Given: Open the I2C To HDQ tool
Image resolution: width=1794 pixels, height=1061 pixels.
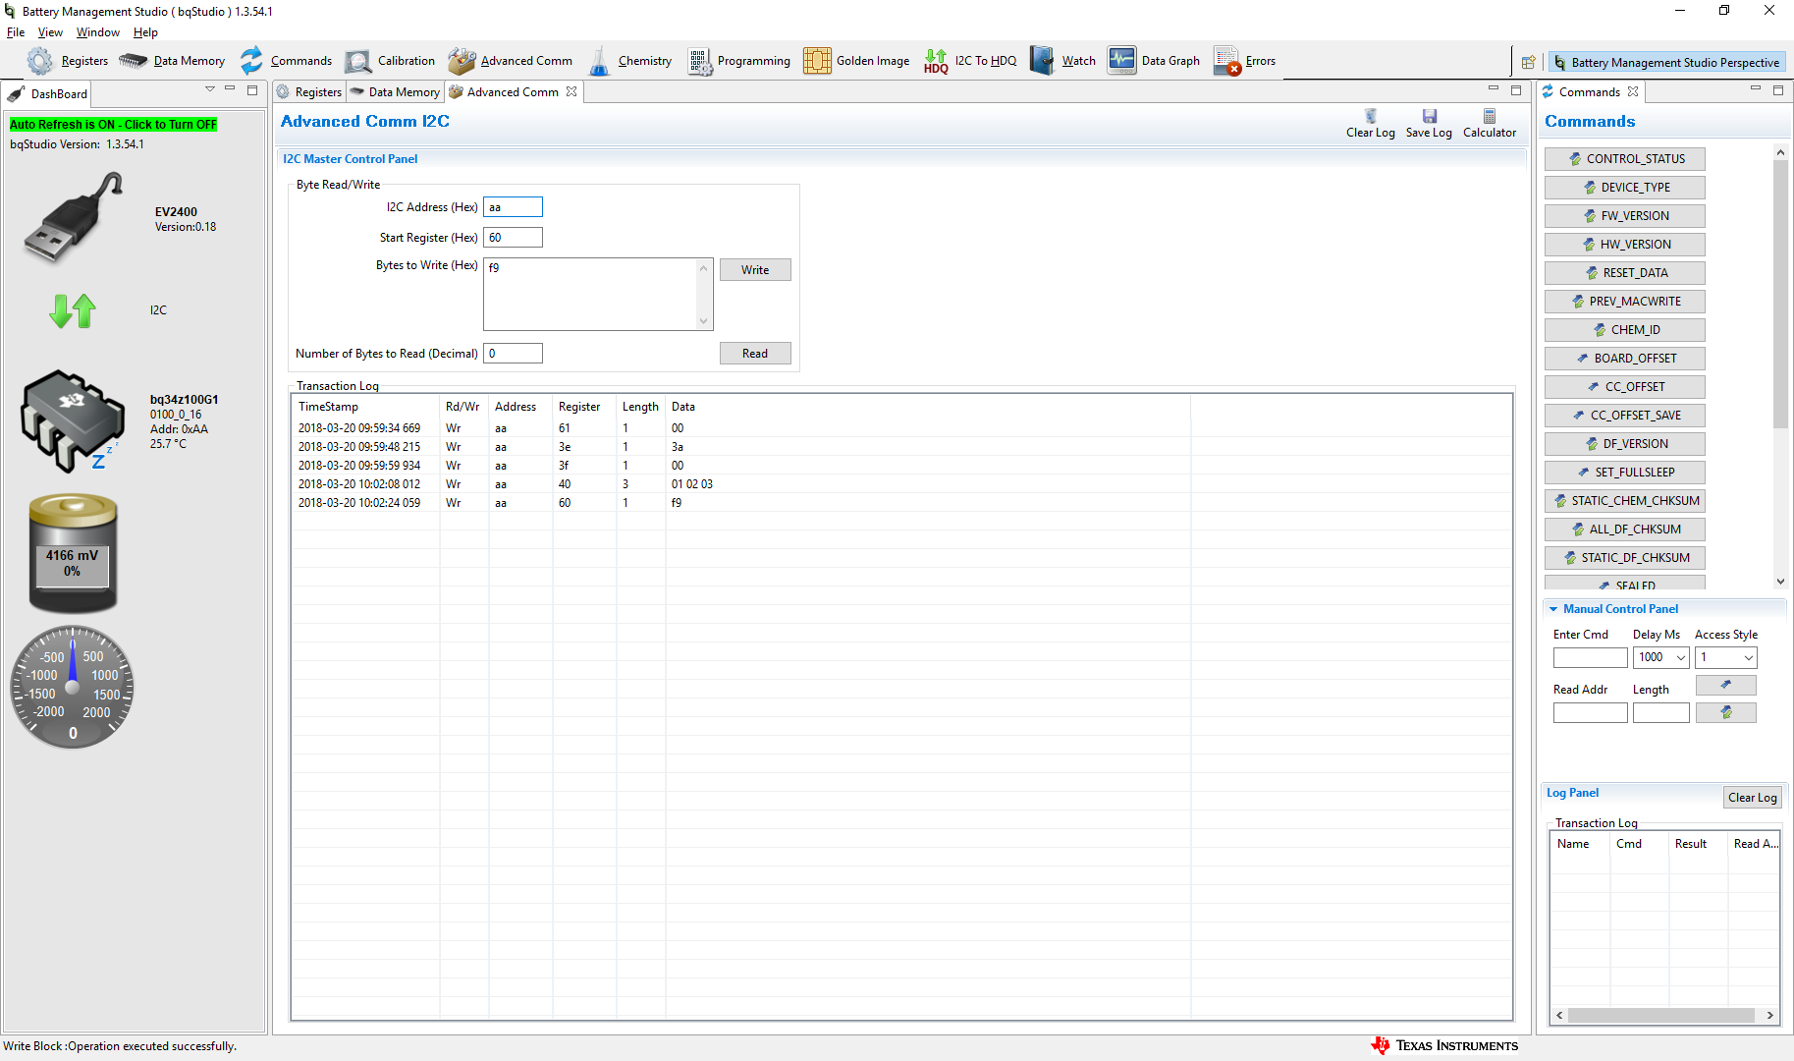Looking at the screenshot, I should point(970,61).
